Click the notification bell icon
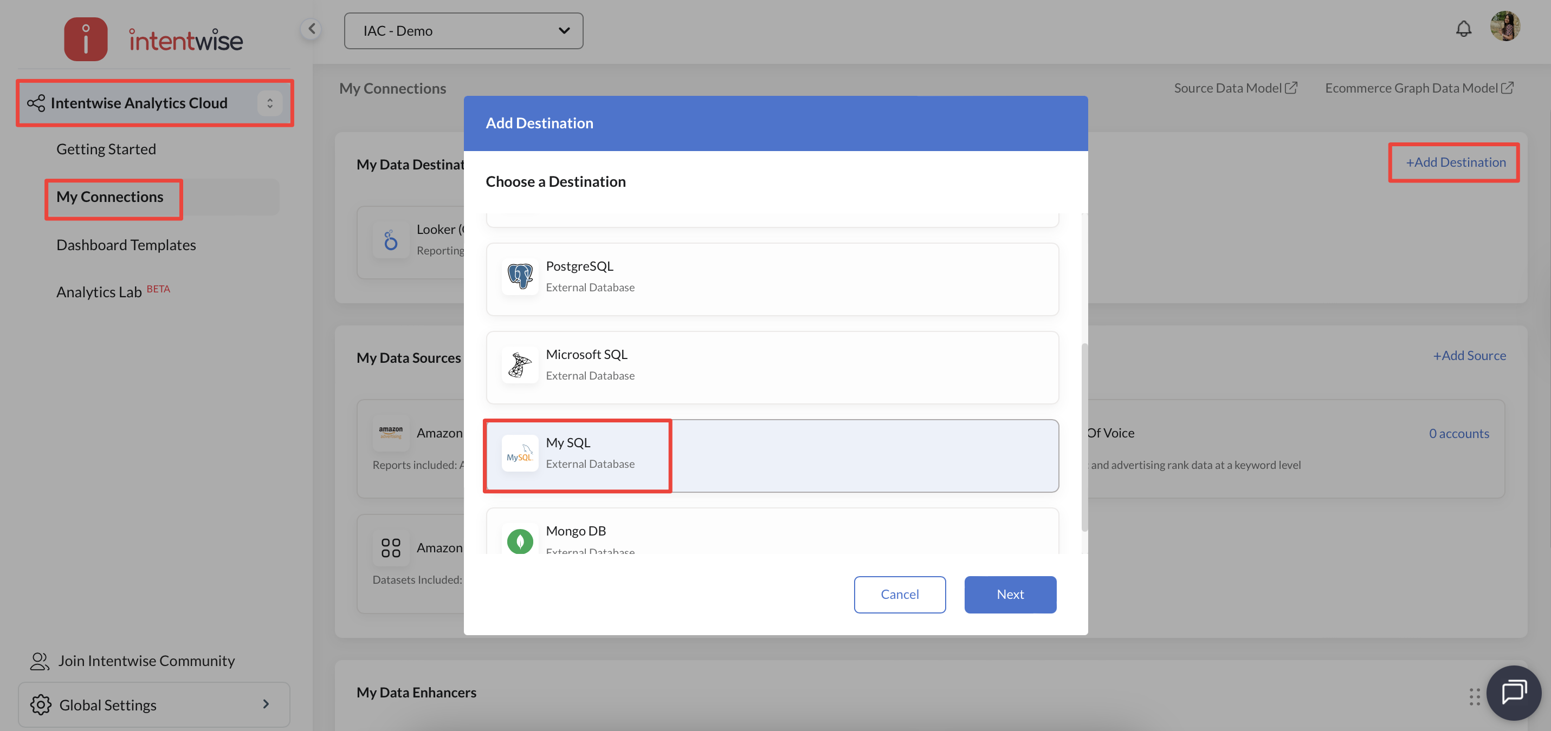This screenshot has width=1551, height=731. [1463, 29]
